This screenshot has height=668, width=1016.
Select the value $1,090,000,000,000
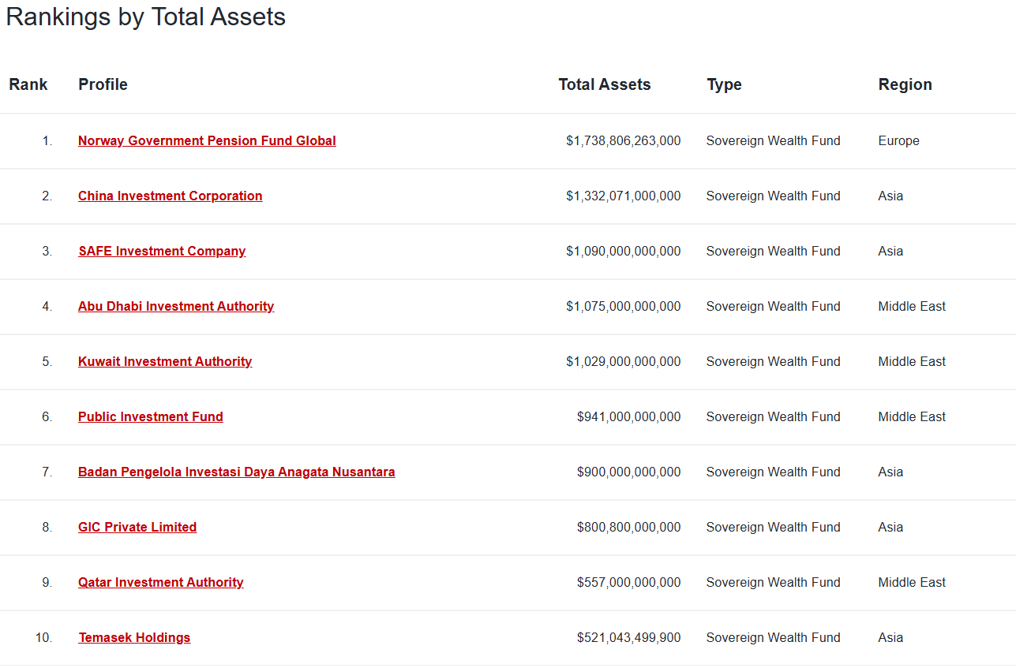[623, 251]
